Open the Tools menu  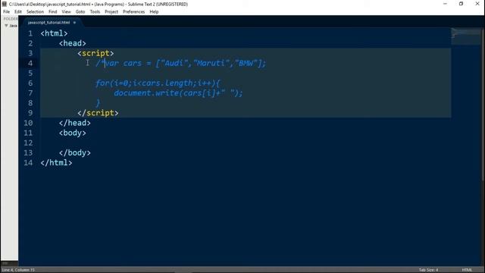[x=95, y=12]
